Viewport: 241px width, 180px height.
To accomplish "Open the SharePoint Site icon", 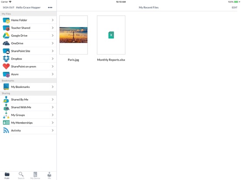I will coord(6,51).
